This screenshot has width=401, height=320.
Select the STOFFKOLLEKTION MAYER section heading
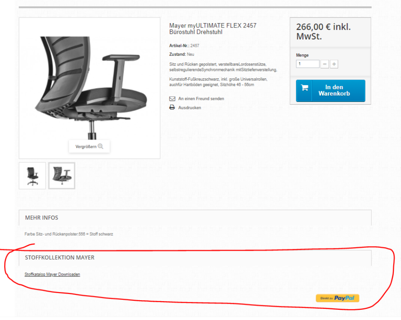pos(59,257)
